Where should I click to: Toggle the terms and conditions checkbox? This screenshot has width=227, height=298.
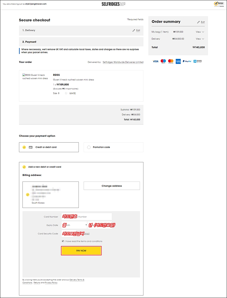click(x=63, y=241)
